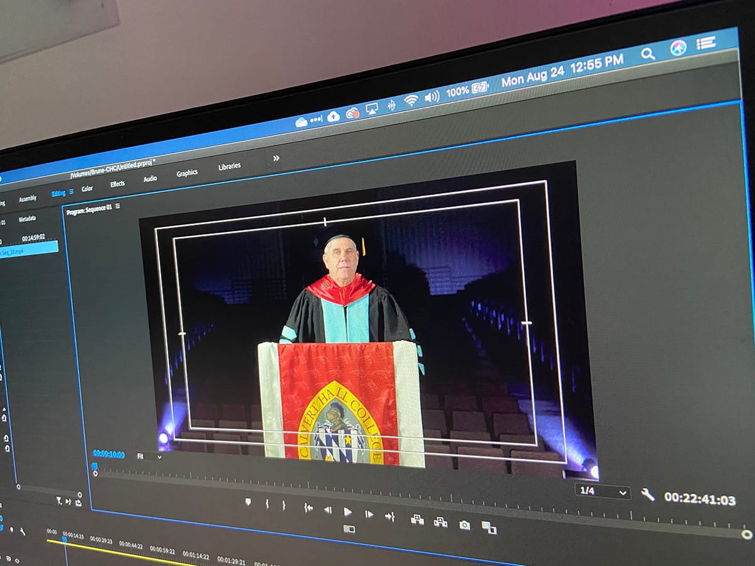Screen dimensions: 755x566
Task: Click the scrub bar zoom handle at right end
Action: (x=747, y=535)
